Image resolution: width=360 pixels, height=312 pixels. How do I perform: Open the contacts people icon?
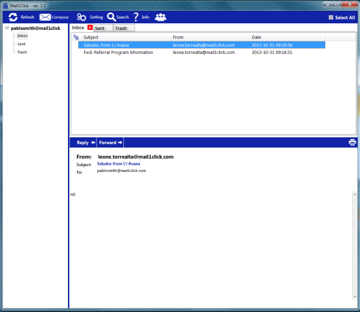point(161,17)
